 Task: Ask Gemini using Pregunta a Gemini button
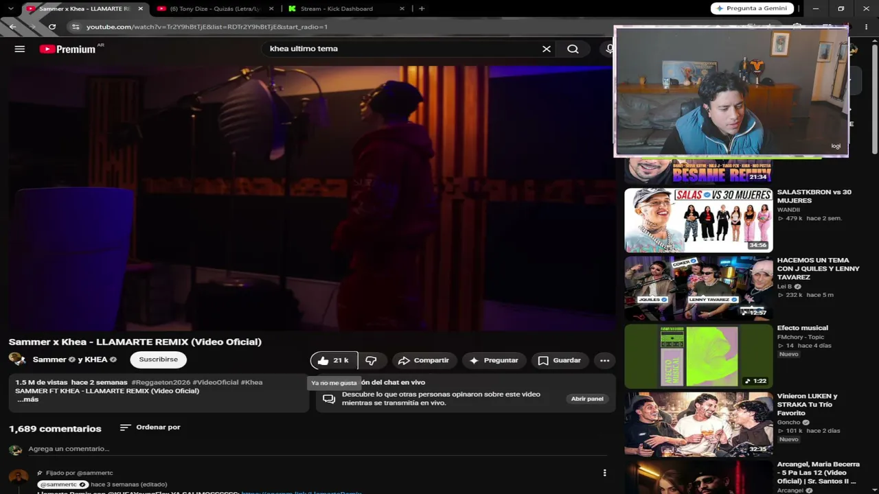[x=753, y=8]
